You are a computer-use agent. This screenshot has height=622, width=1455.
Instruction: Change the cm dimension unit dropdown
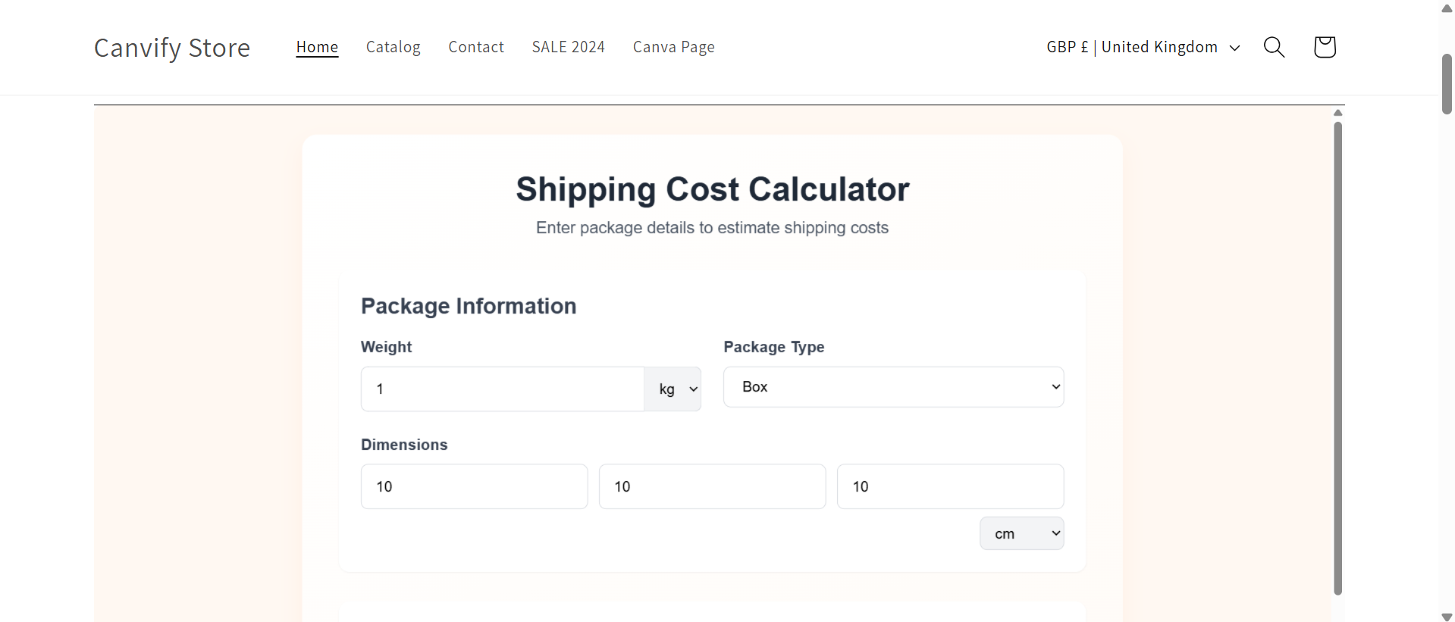coord(1021,533)
